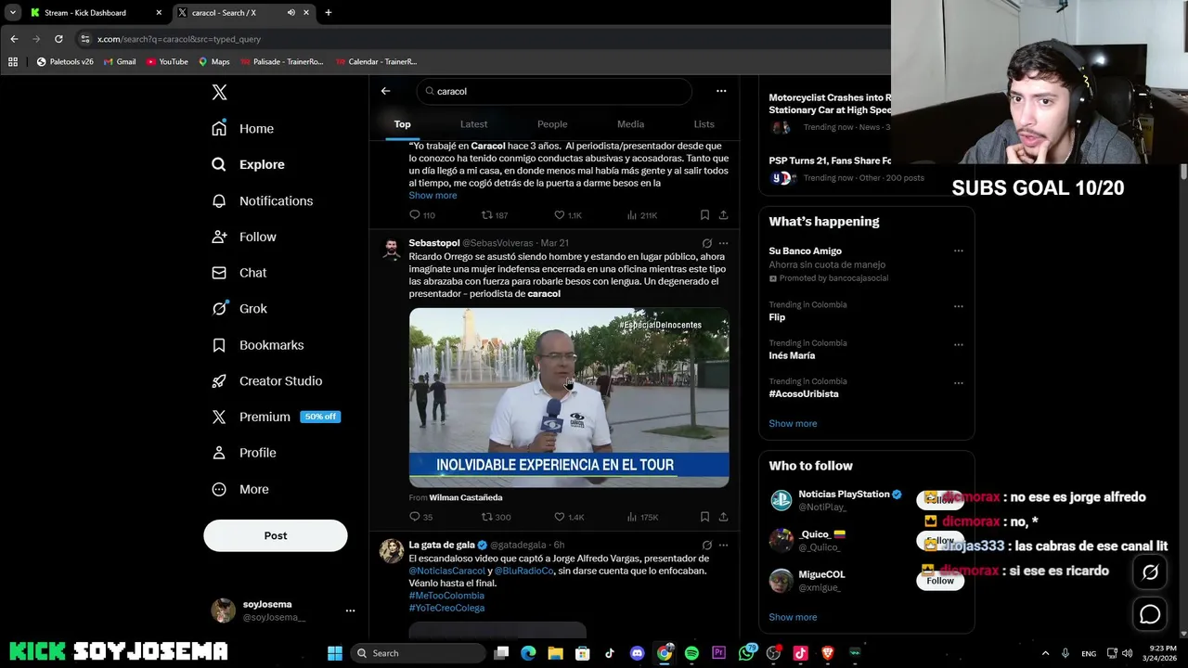Open @NoticiasCaracol mention link
Viewport: 1188px width, 668px height.
pyautogui.click(x=447, y=572)
